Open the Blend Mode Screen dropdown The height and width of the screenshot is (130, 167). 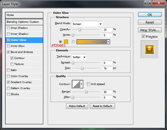pos(87,24)
